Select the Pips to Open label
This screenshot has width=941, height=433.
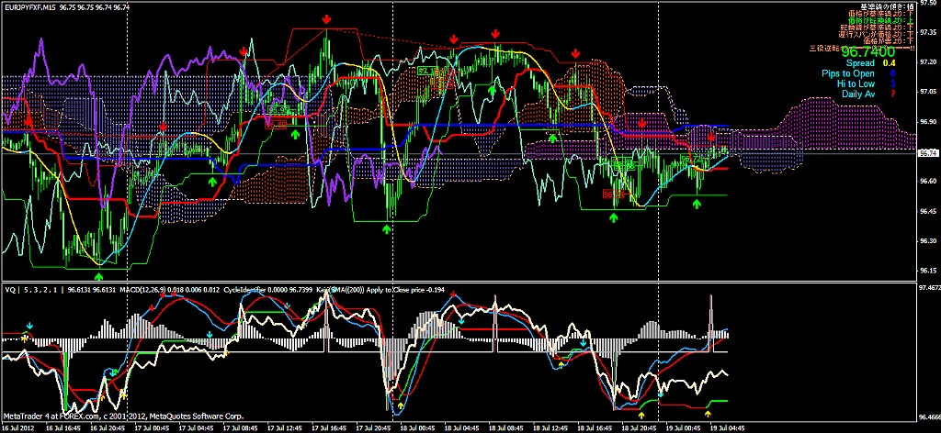coord(849,73)
